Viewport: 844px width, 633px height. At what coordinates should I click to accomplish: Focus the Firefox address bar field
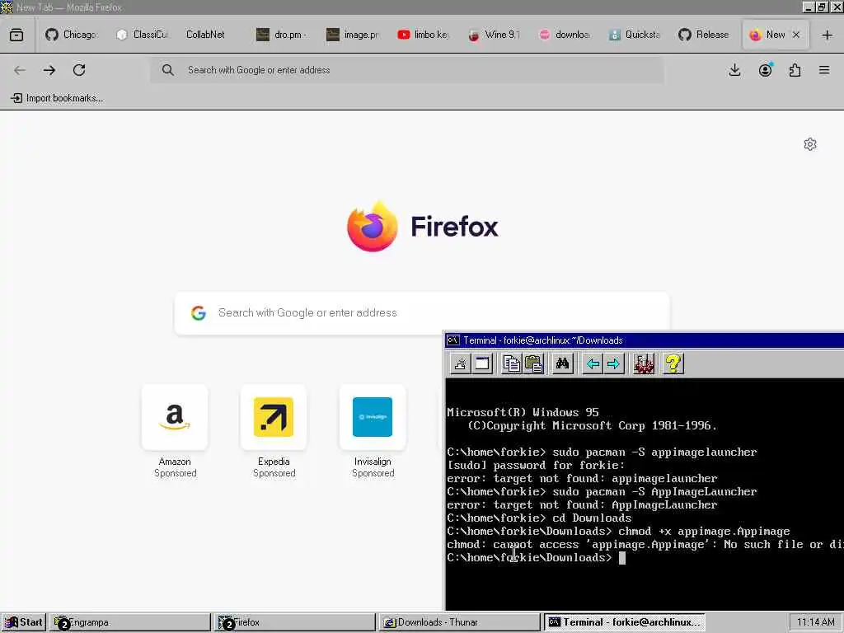(407, 70)
